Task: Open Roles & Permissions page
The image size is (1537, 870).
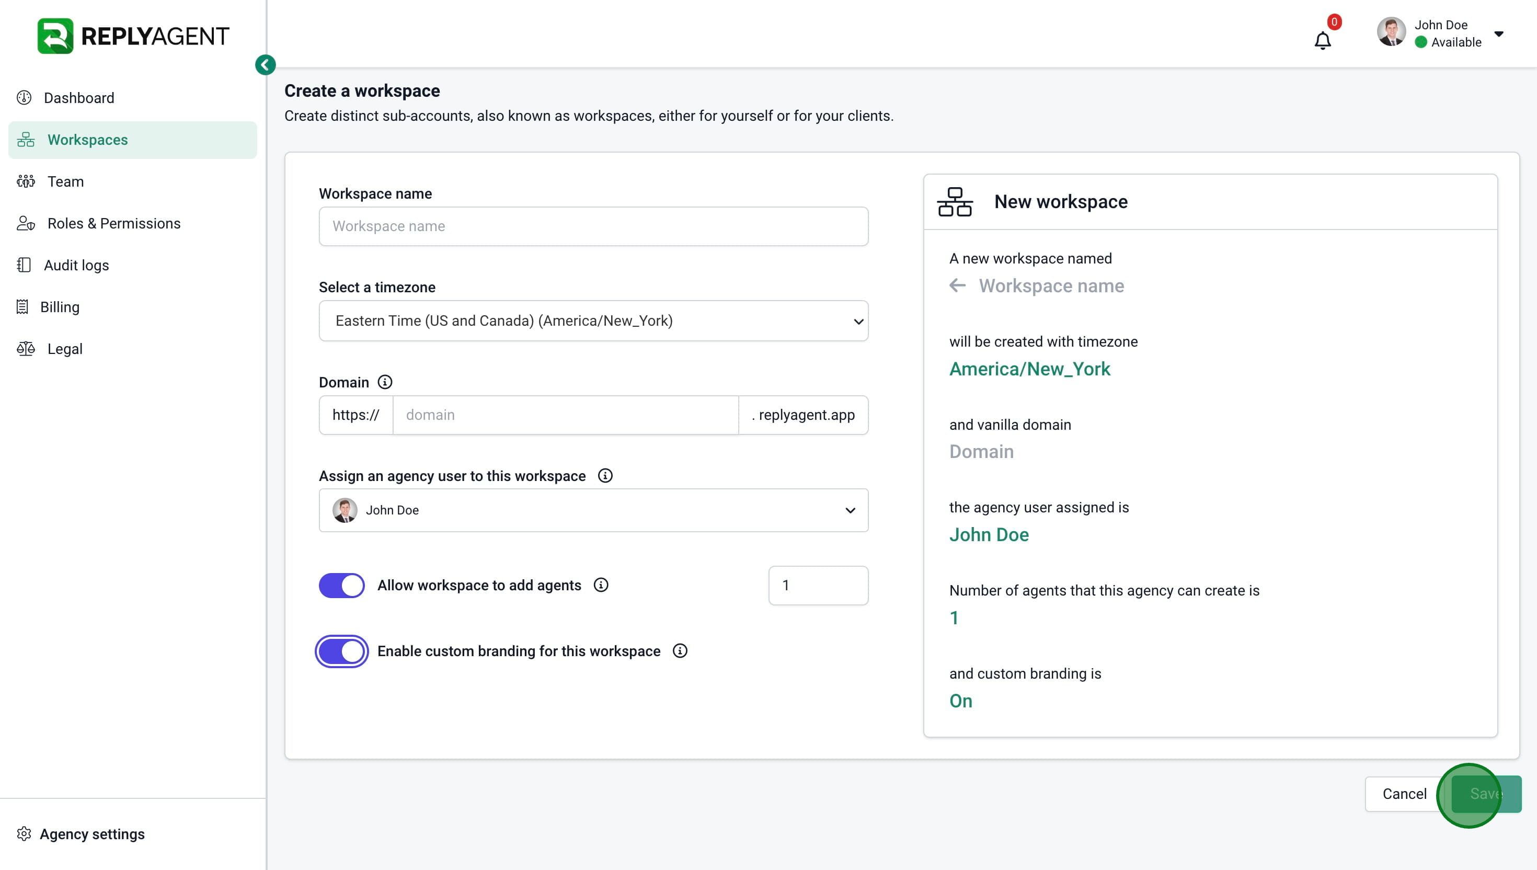Action: (x=113, y=223)
